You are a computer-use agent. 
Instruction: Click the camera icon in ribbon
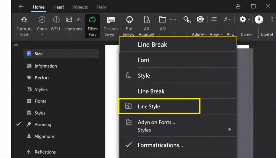click(200, 19)
